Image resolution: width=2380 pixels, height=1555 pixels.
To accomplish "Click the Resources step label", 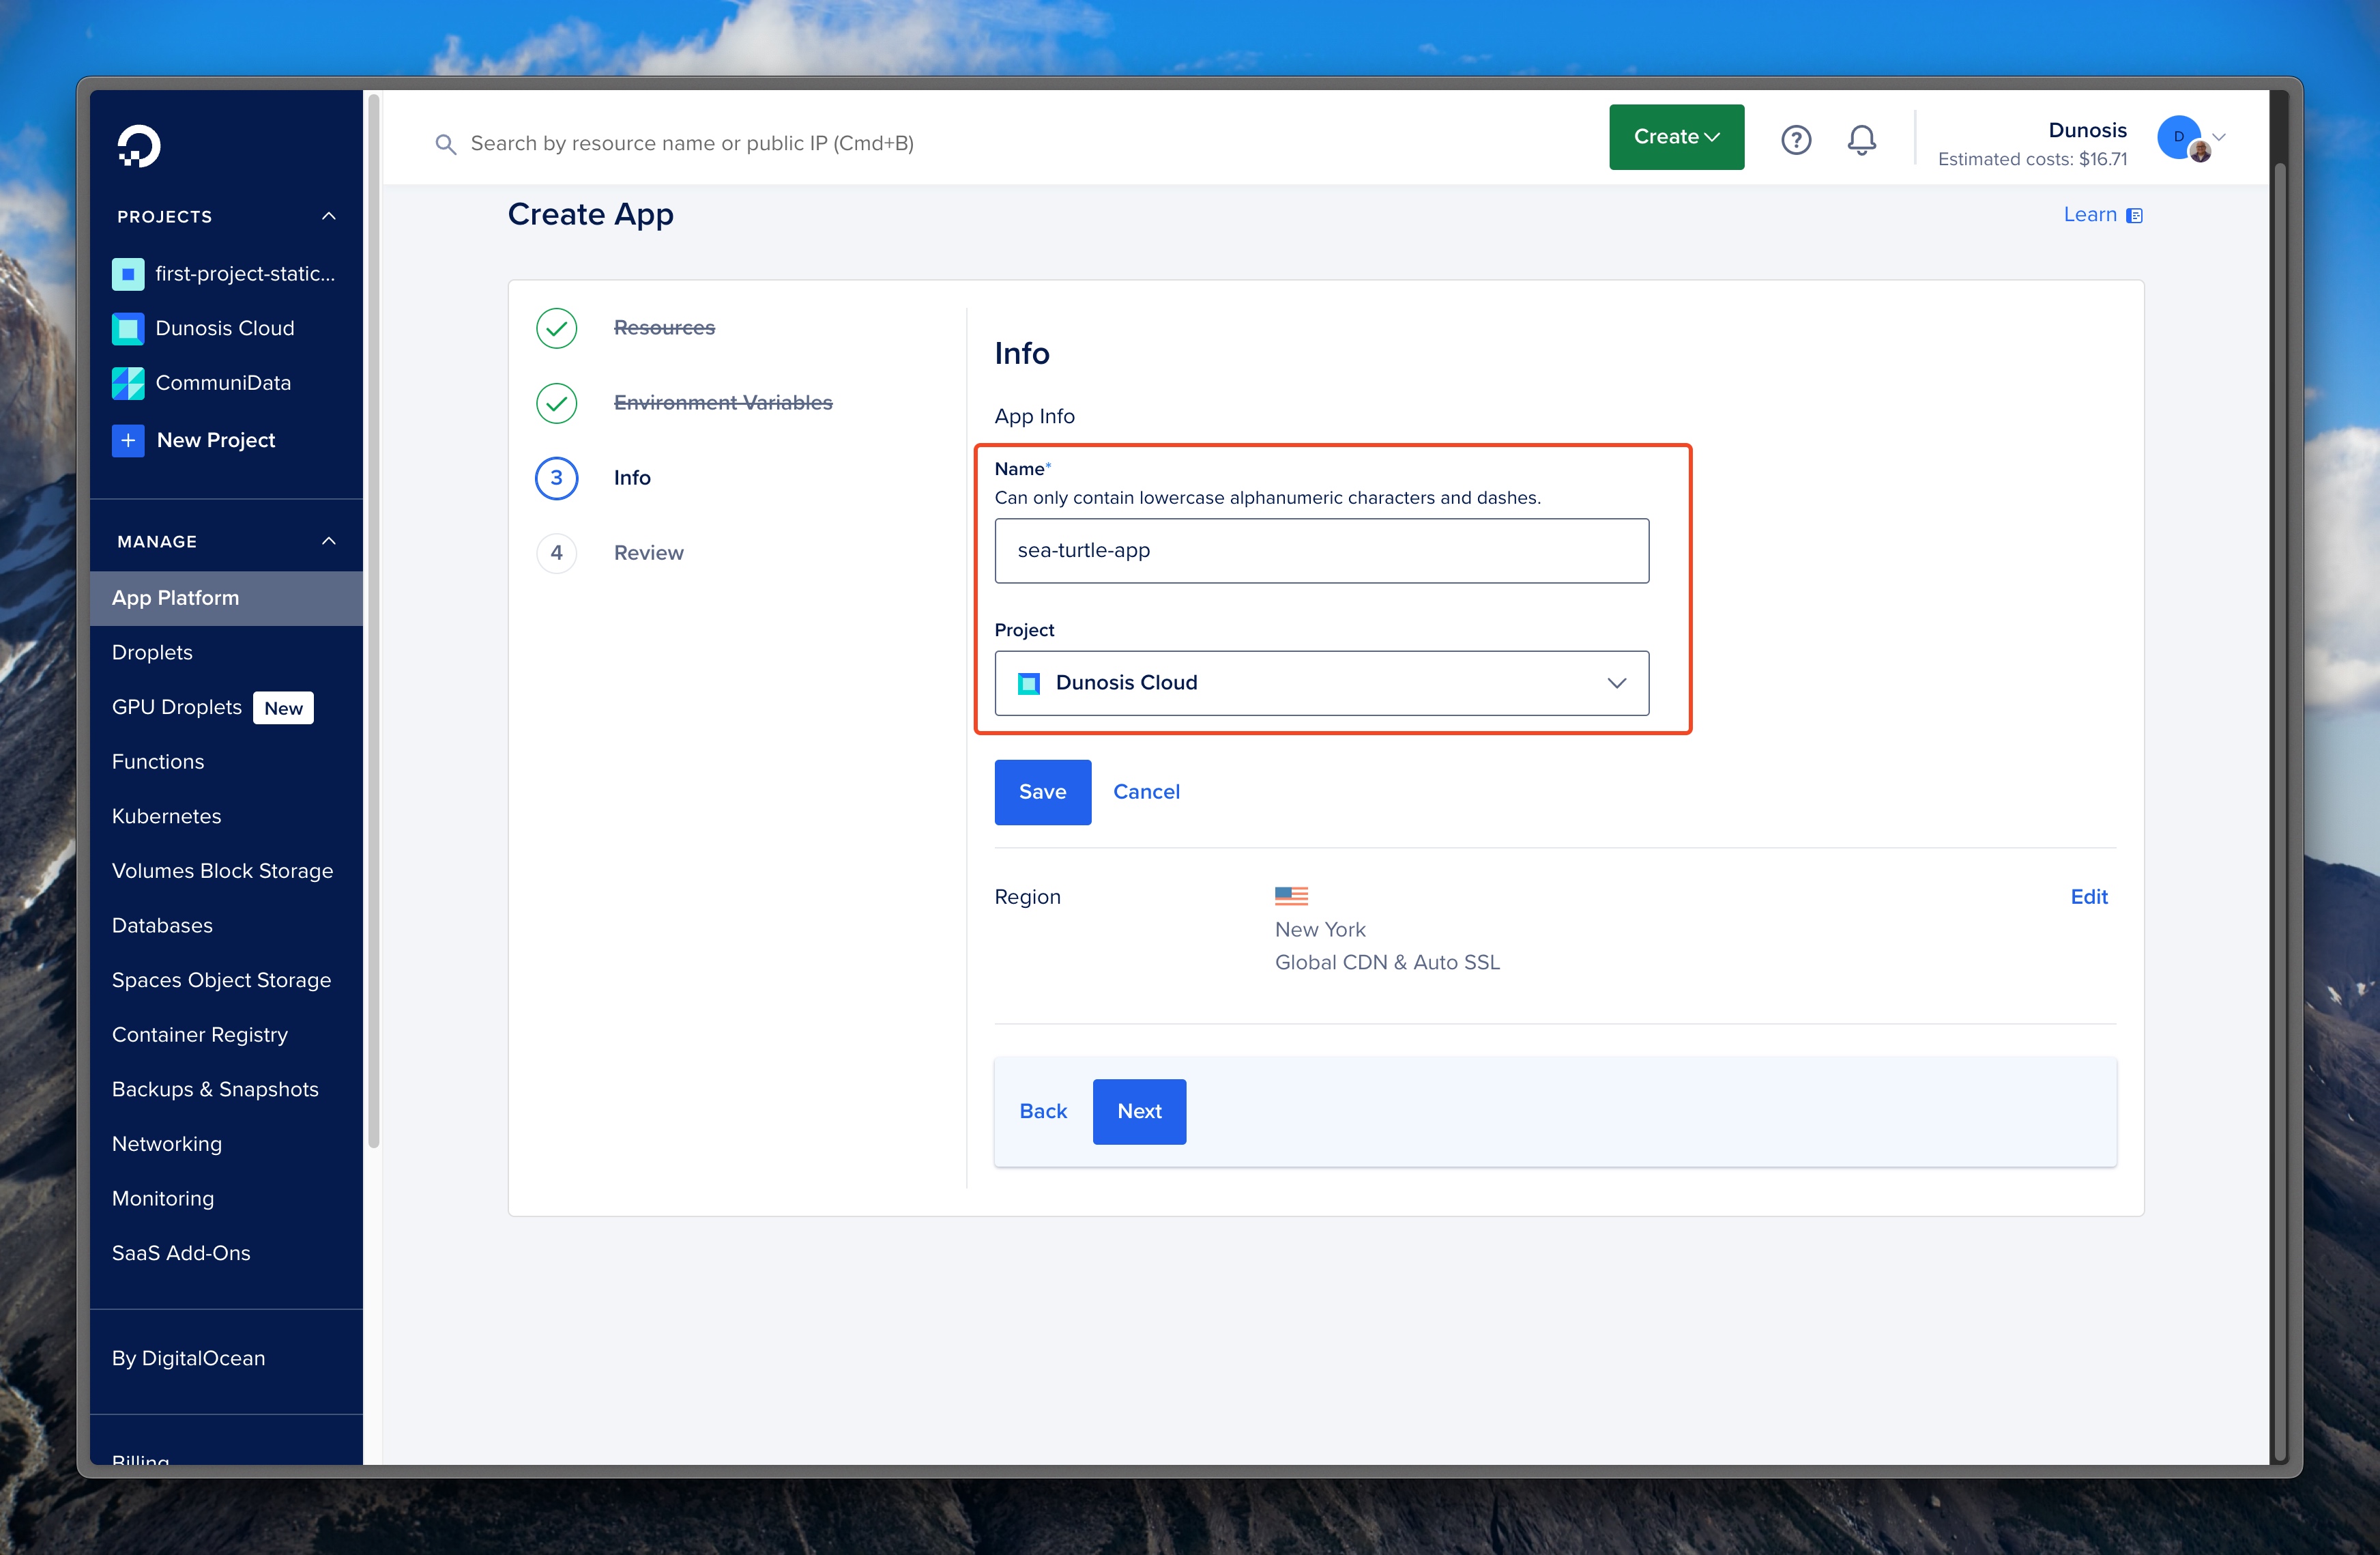I will coord(664,328).
